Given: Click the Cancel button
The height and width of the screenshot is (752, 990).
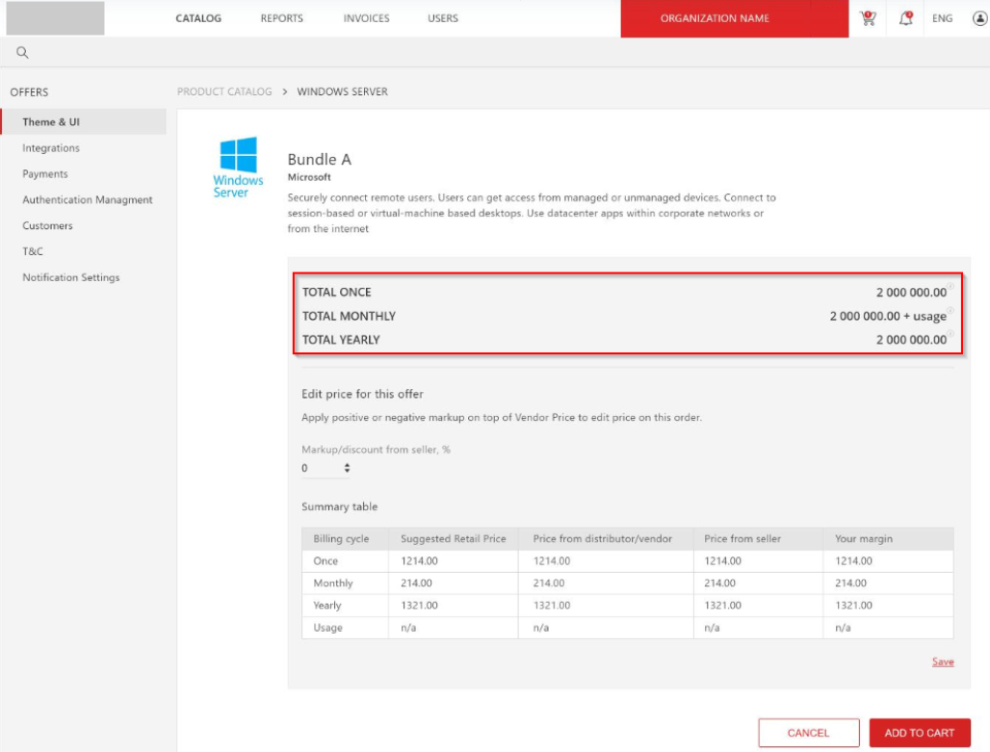Looking at the screenshot, I should pos(809,733).
